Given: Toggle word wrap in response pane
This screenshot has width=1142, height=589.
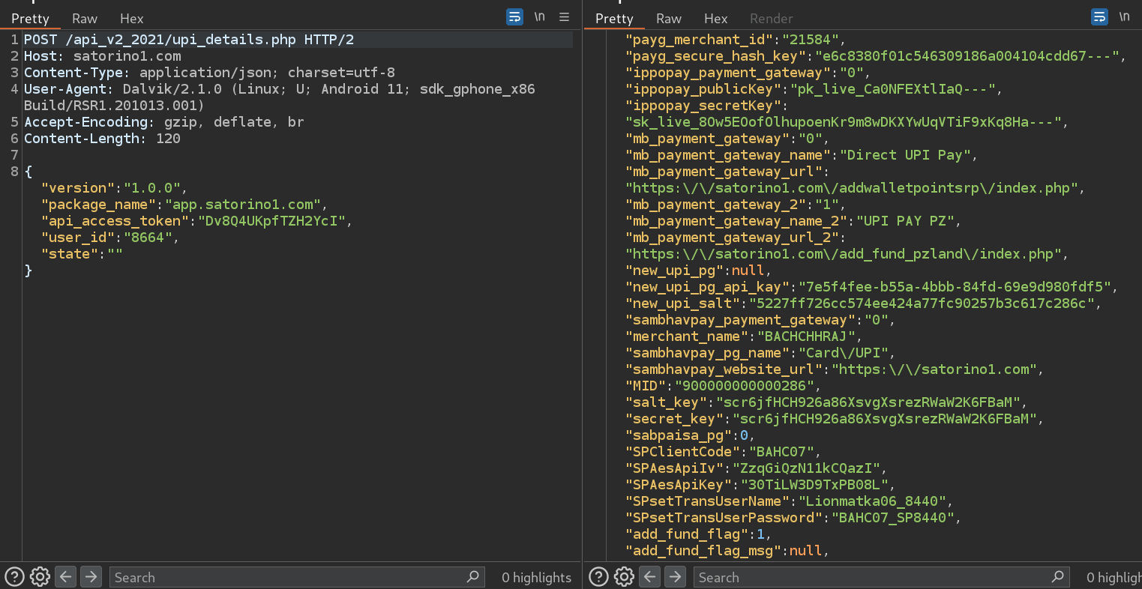Looking at the screenshot, I should (x=1099, y=17).
